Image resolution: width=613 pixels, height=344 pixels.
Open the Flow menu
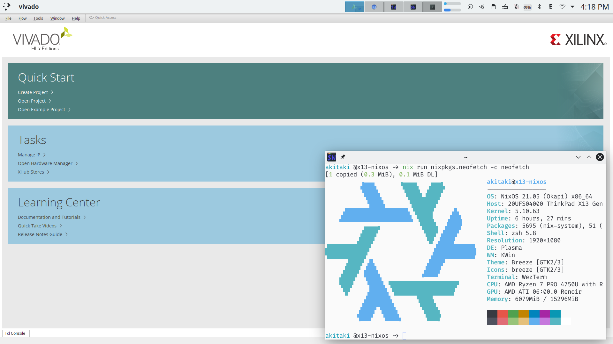(x=22, y=18)
